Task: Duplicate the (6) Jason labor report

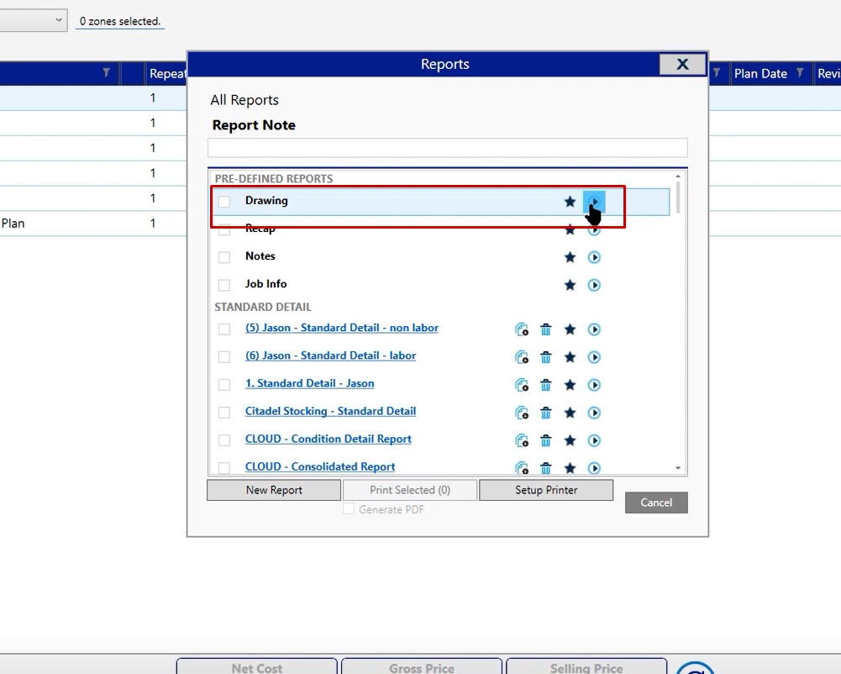Action: (522, 357)
